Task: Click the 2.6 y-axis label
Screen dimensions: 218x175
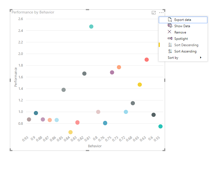Action: 21,19
